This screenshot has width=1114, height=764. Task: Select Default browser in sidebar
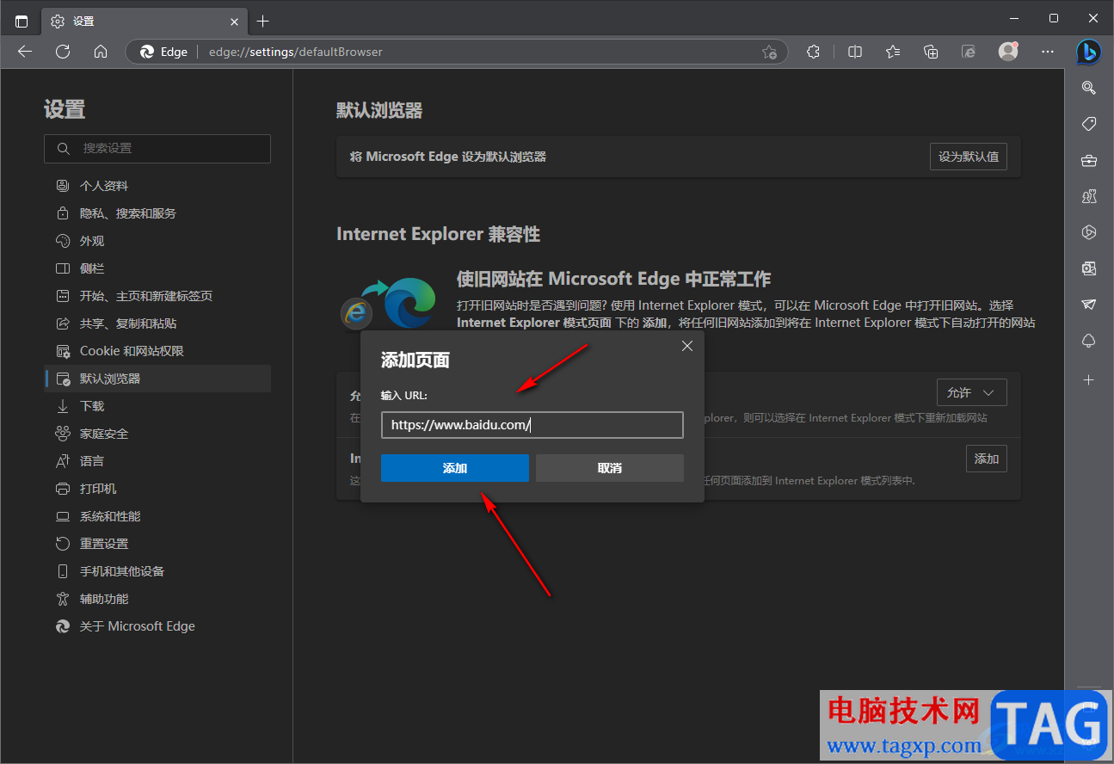coord(157,379)
